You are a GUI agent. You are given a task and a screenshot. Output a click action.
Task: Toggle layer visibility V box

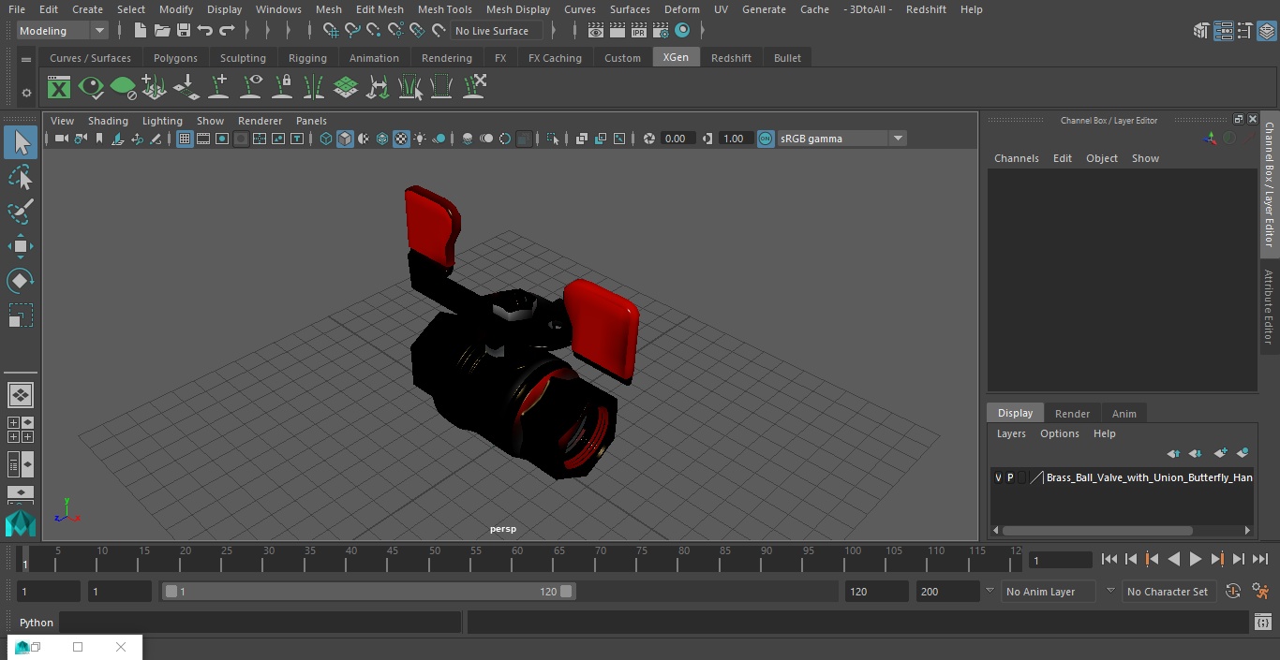tap(998, 477)
